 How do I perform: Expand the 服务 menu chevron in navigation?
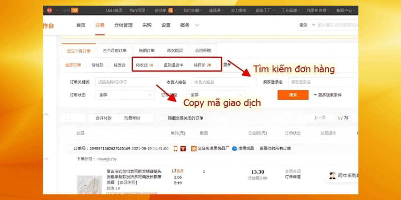pos(197,25)
